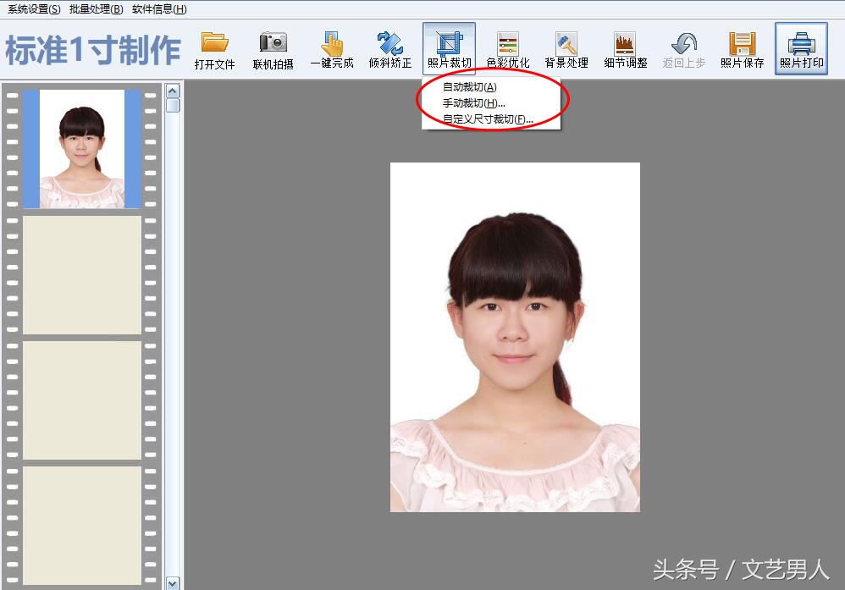
Task: Click the filmstrip scrollbar thumb
Action: (173, 105)
